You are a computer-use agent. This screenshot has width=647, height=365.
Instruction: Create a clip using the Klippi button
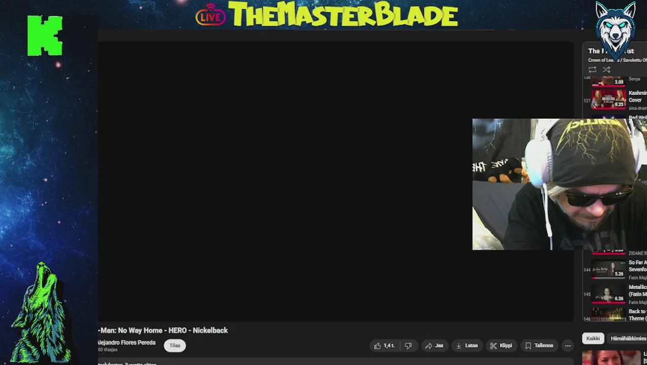501,346
